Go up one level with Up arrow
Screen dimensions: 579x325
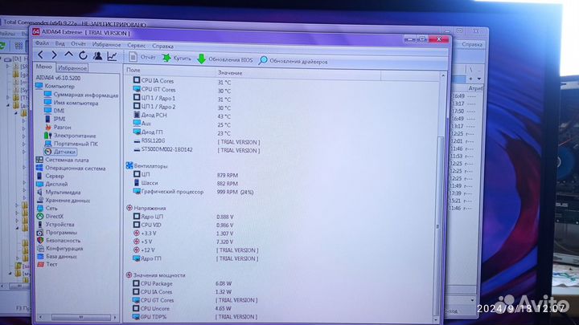(x=69, y=55)
